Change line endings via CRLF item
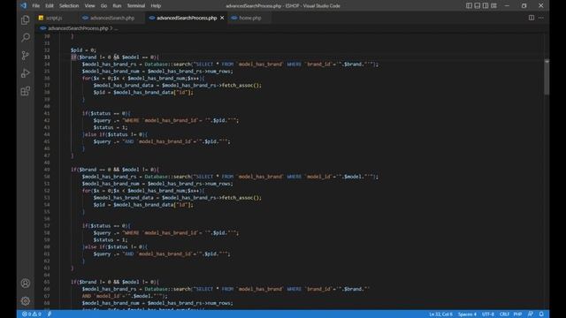 [x=504, y=314]
